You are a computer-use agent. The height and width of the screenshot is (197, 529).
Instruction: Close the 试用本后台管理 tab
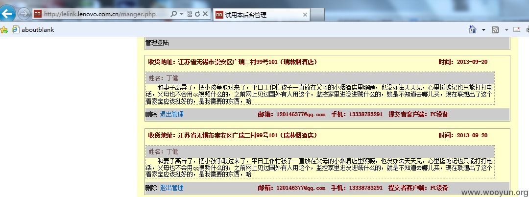pos(305,15)
